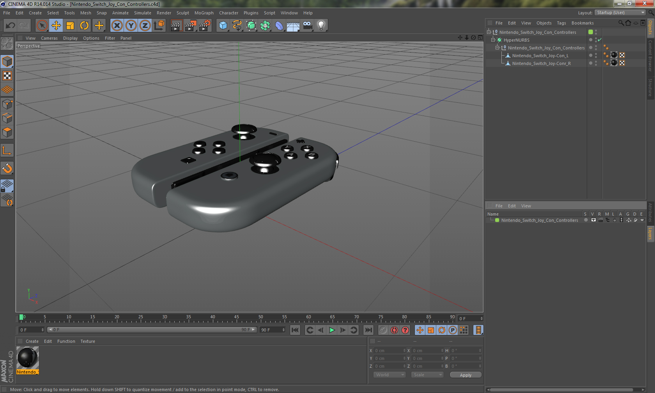Toggle autokeying button
Screen dimensions: 655x393
[394, 330]
